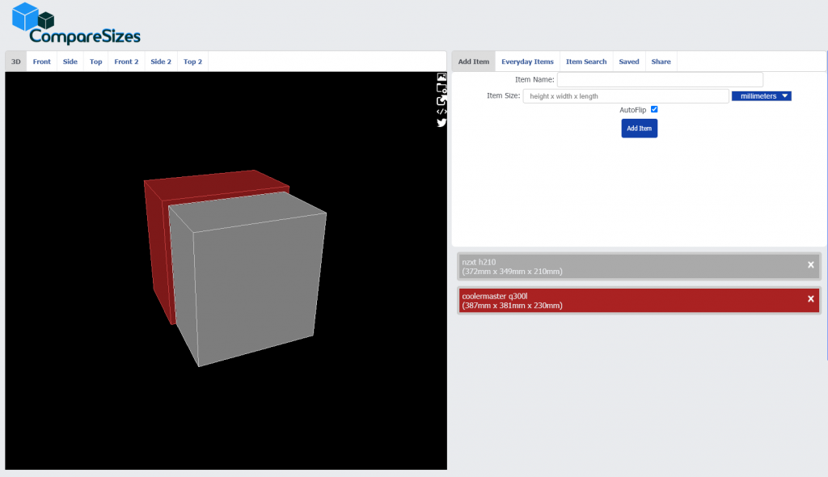Click the embed code icon

tap(441, 111)
